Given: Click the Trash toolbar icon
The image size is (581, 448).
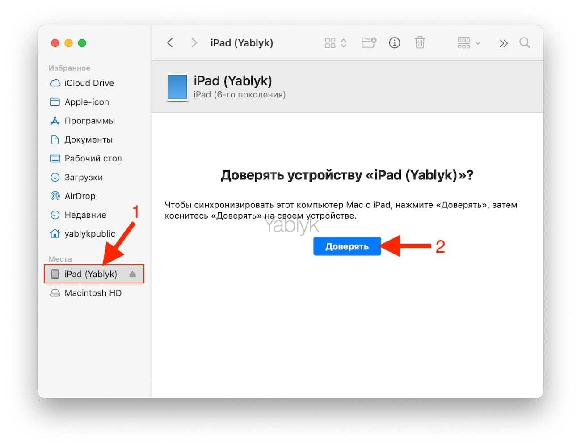Looking at the screenshot, I should [x=420, y=43].
